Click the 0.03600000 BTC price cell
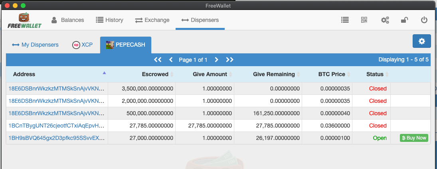The image size is (437, 169). point(327,126)
